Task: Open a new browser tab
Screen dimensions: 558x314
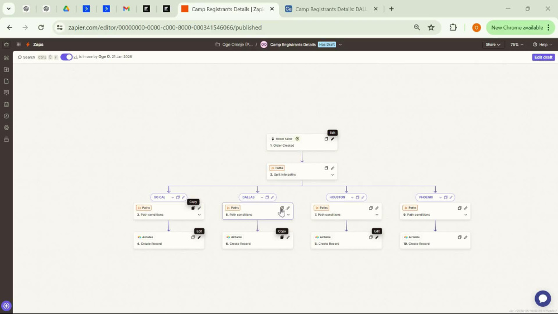Action: pos(392,9)
